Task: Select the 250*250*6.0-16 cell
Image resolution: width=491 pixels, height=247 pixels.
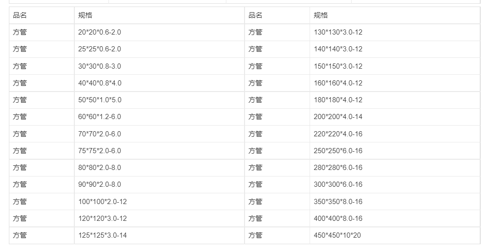Action: 395,150
